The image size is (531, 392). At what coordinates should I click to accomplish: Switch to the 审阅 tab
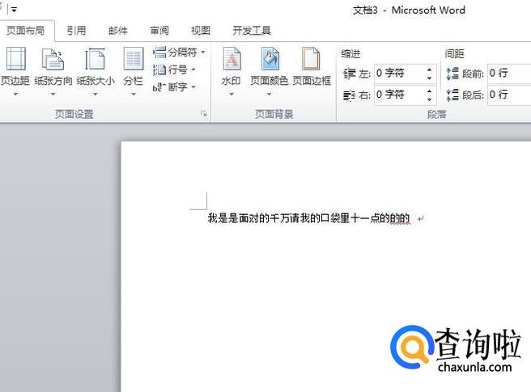[x=159, y=31]
